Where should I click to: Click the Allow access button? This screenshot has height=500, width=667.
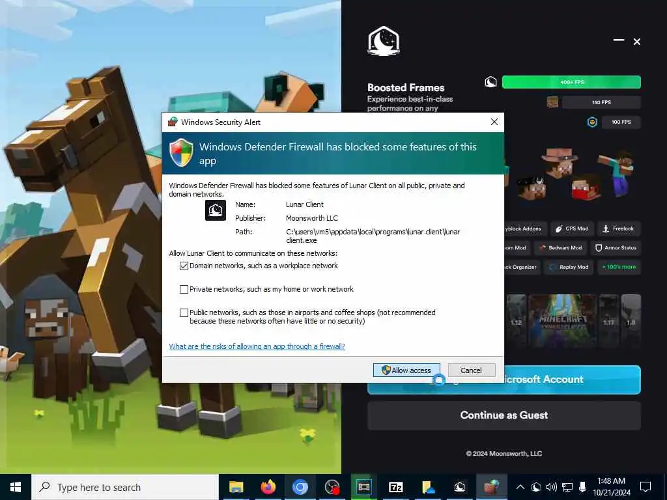(406, 370)
